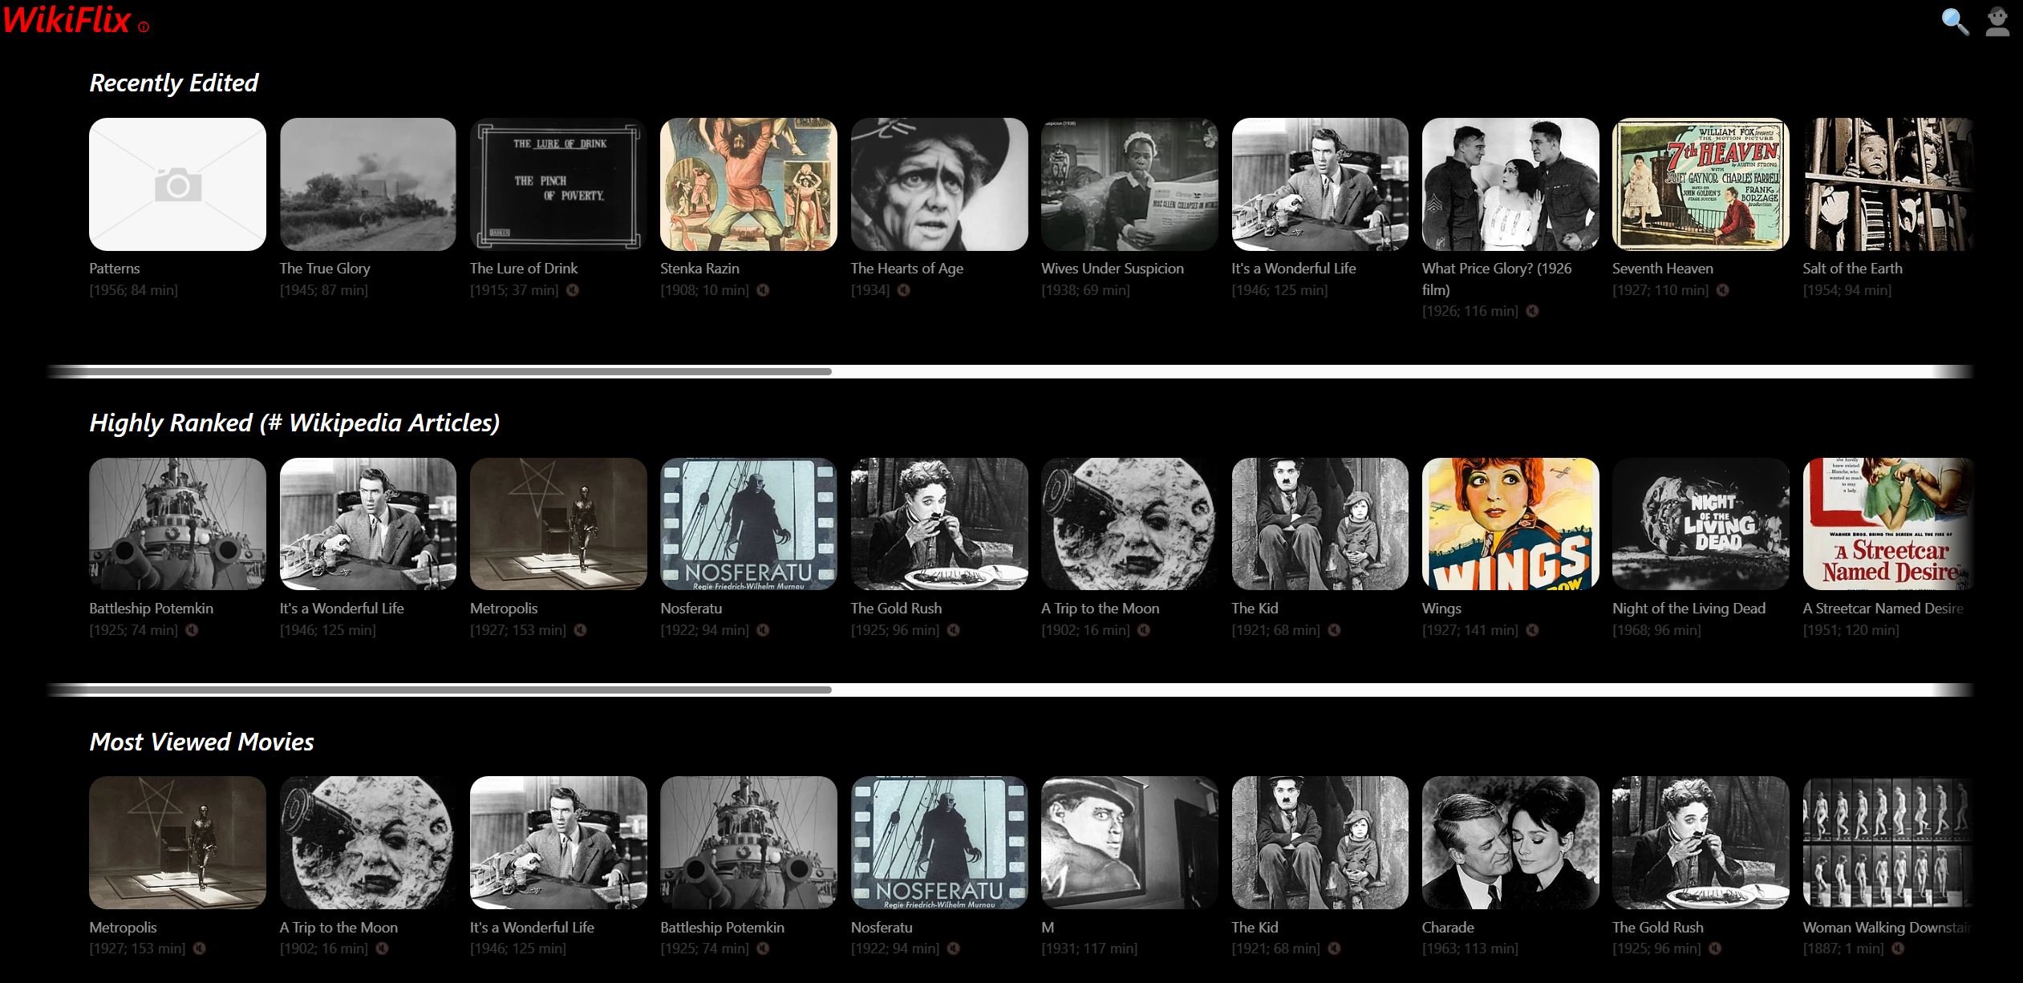The height and width of the screenshot is (983, 2023).
Task: Open the M title link
Action: tap(1048, 928)
